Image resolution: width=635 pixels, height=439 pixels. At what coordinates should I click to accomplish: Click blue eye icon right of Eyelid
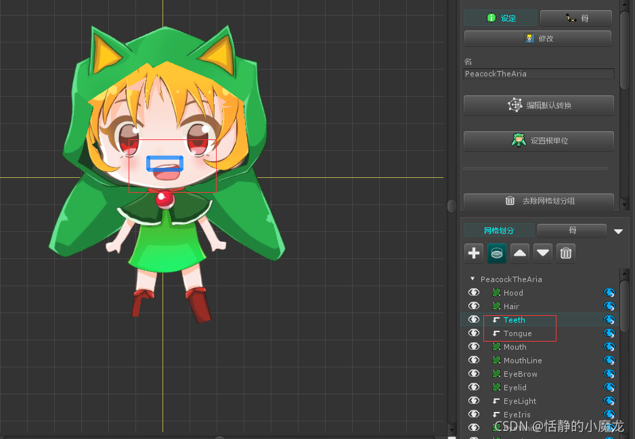(609, 387)
